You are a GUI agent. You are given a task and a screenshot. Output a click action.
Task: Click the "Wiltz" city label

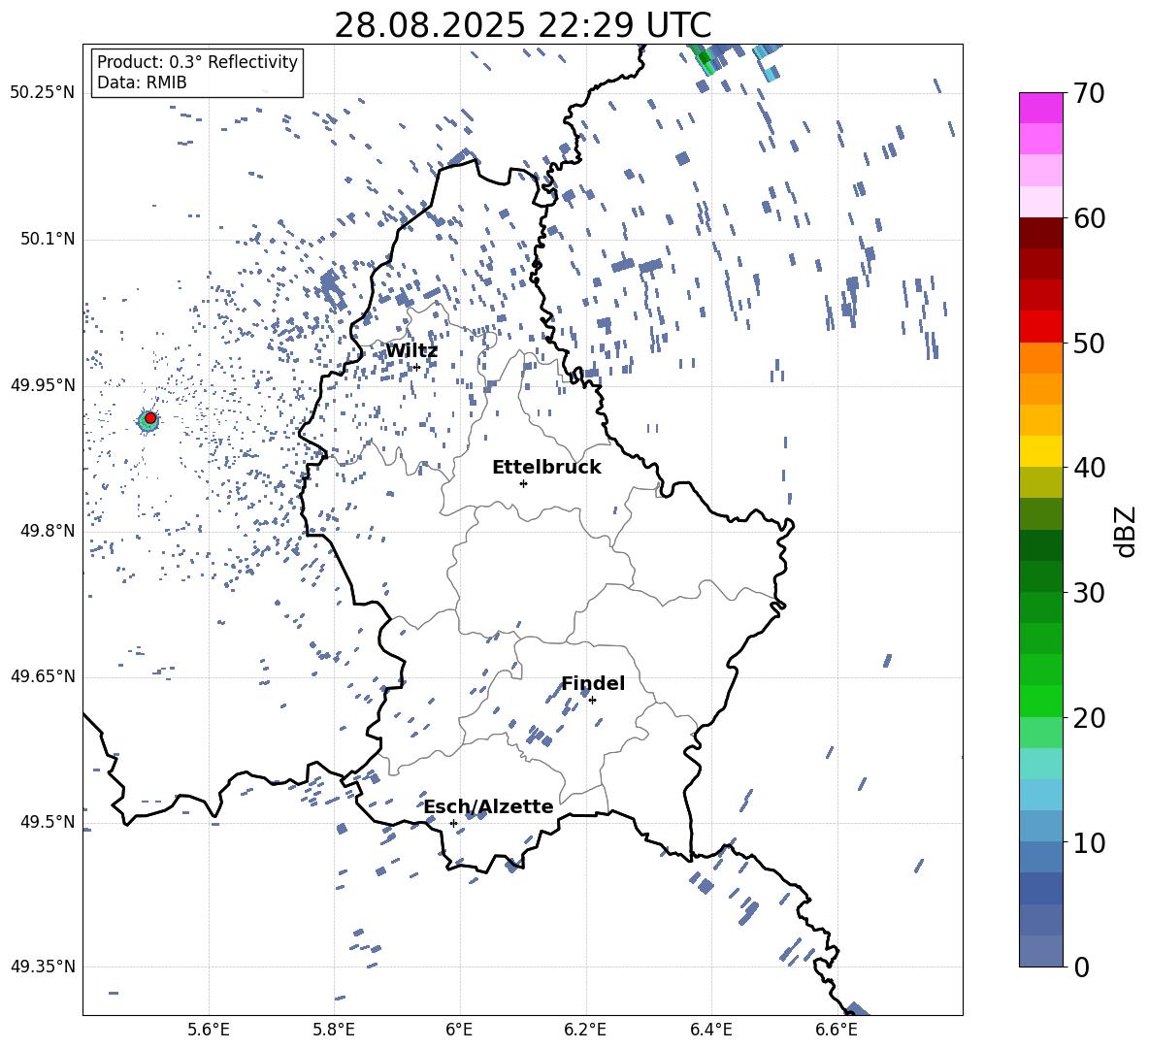coord(411,351)
